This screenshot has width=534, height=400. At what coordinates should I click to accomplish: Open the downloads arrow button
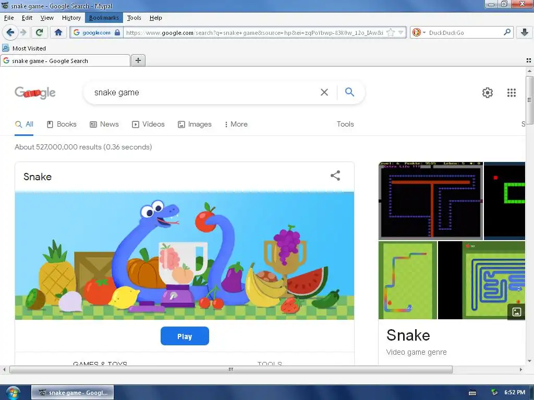click(x=525, y=32)
